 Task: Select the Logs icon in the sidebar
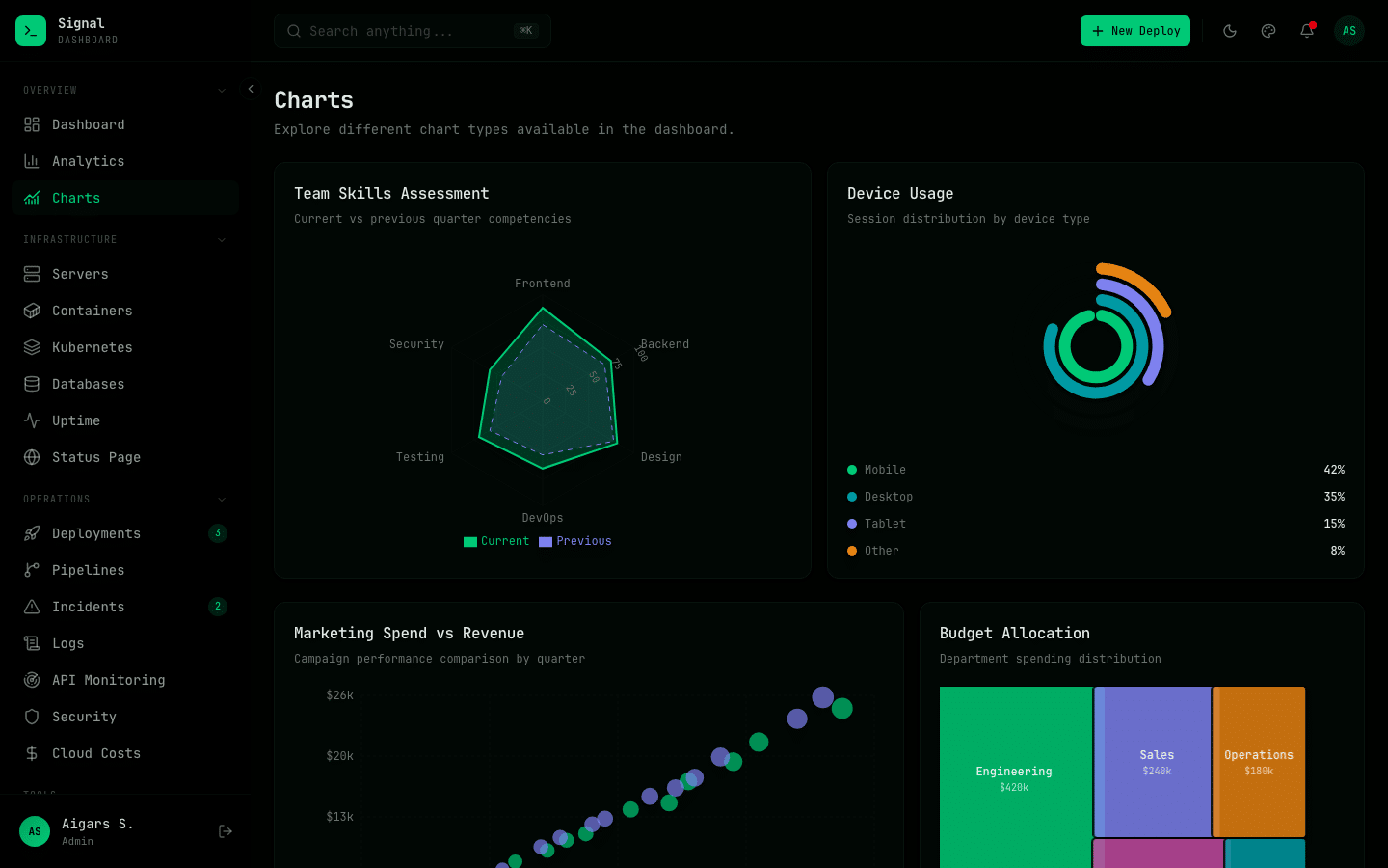[x=33, y=643]
